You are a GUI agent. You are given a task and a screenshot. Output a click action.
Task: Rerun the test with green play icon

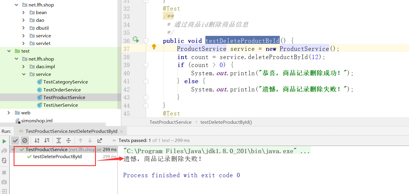4,141
